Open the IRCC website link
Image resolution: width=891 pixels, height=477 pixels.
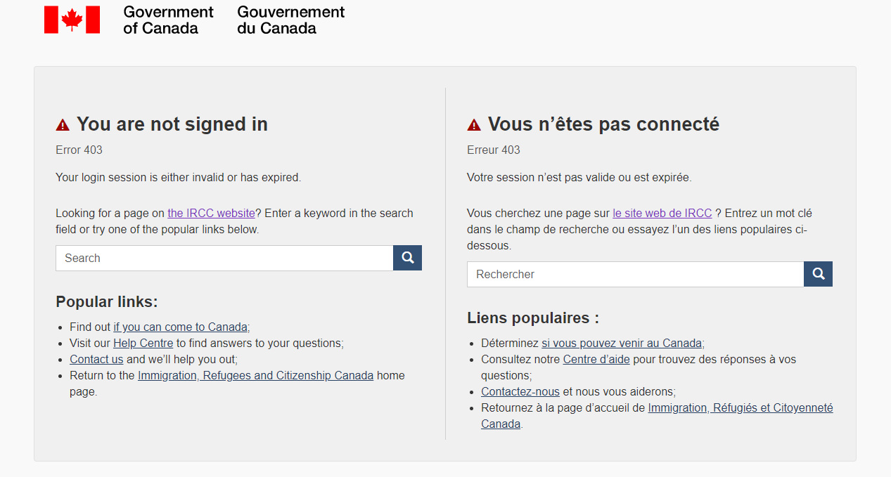(x=211, y=213)
